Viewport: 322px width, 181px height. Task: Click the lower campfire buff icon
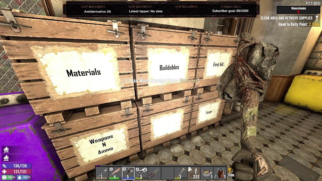[6, 158]
